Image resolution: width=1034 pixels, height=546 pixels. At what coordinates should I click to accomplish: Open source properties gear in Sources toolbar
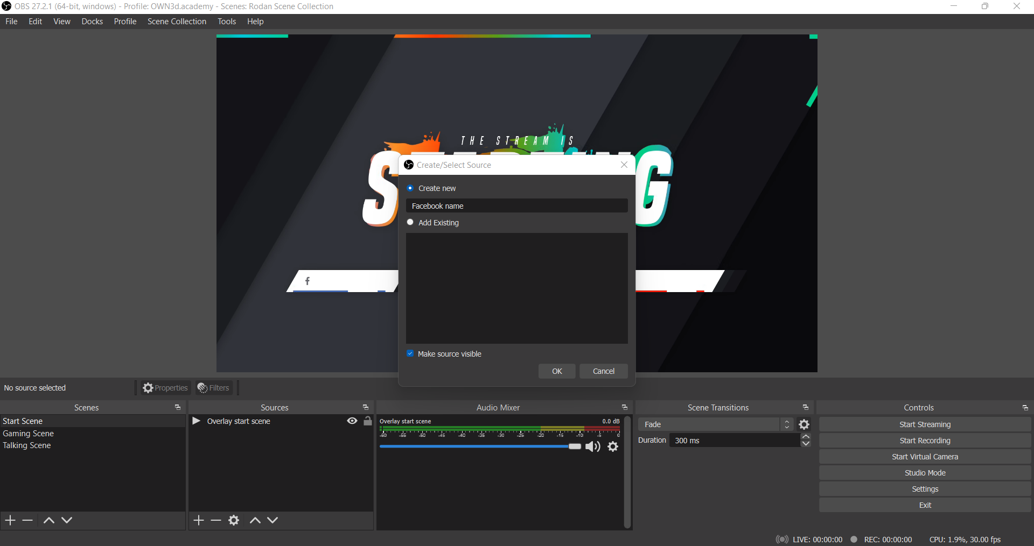[x=234, y=520]
